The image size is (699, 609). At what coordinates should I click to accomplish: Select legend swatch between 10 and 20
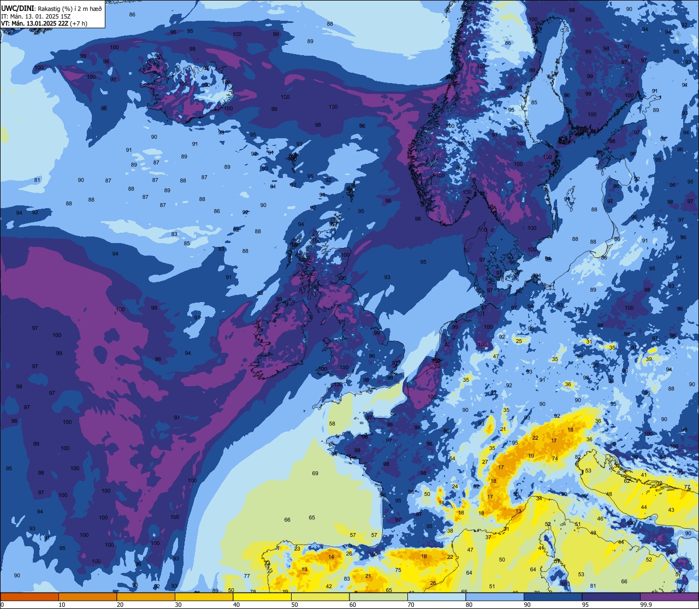coord(87,596)
